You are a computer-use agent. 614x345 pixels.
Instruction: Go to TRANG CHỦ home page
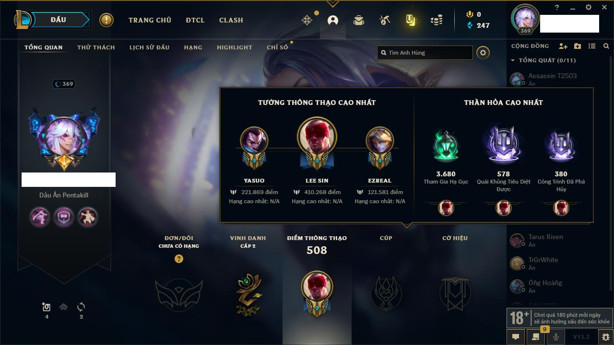click(150, 20)
